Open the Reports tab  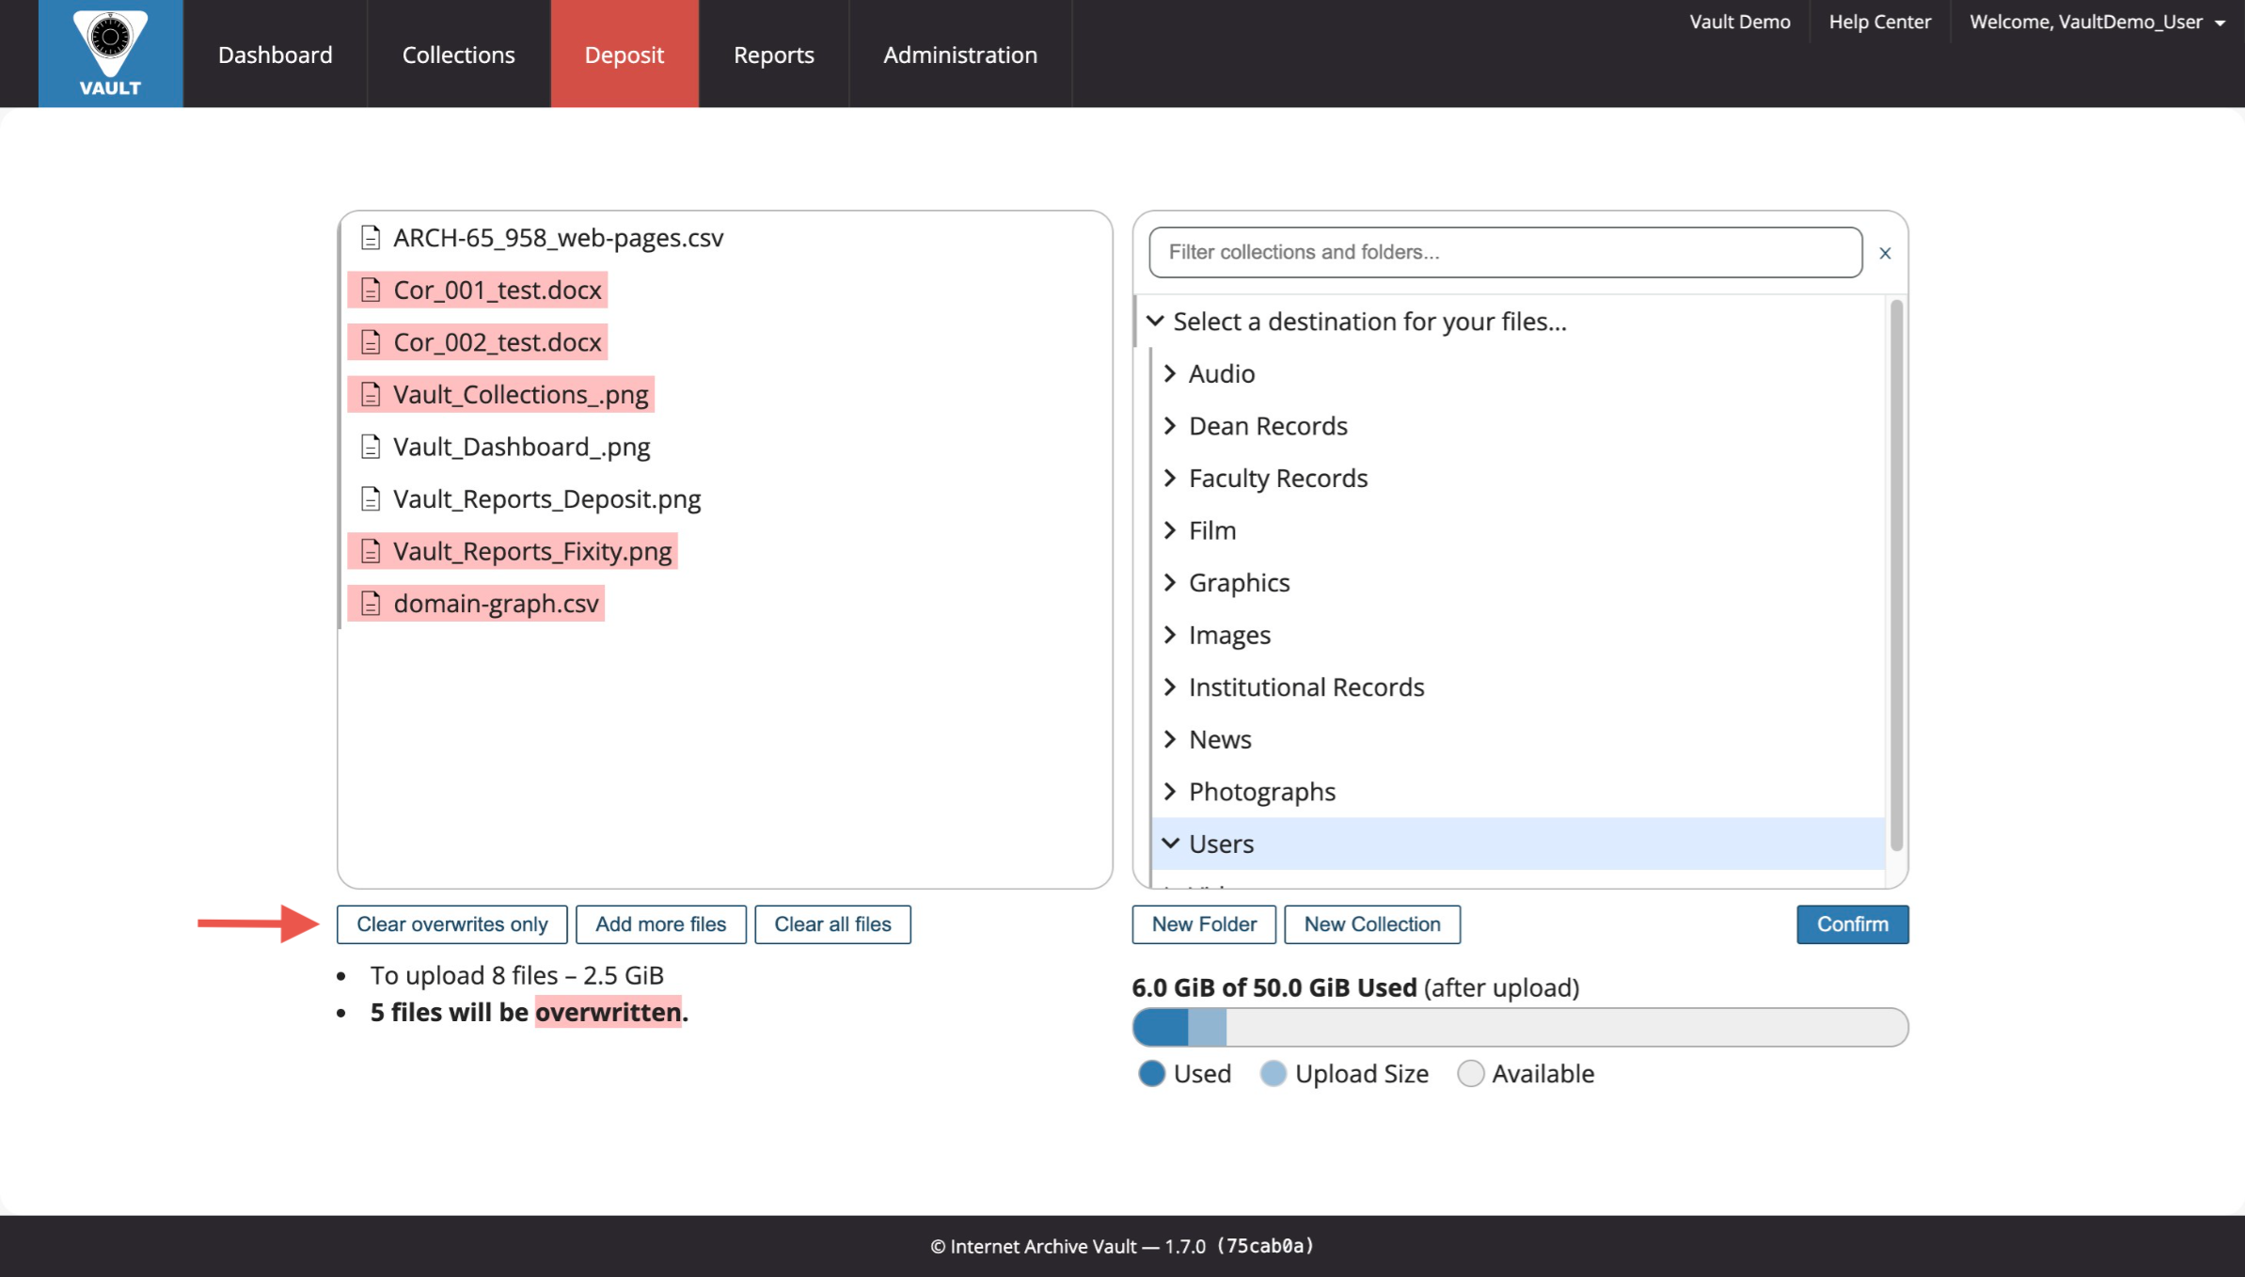[x=773, y=55]
